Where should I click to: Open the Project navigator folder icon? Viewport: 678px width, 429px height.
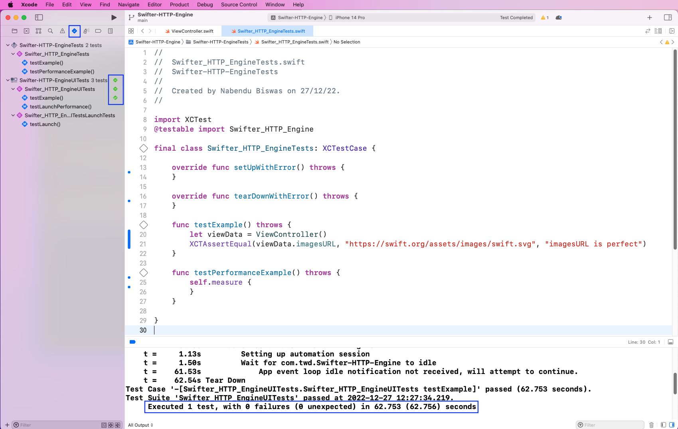point(14,31)
